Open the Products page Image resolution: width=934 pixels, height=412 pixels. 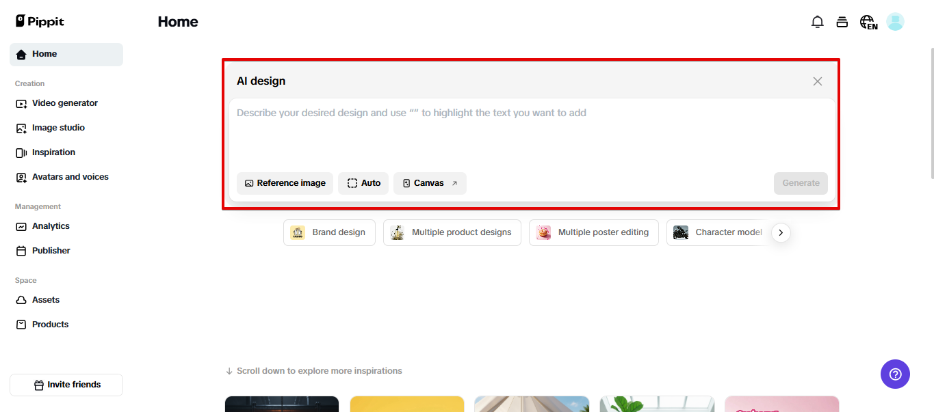50,324
